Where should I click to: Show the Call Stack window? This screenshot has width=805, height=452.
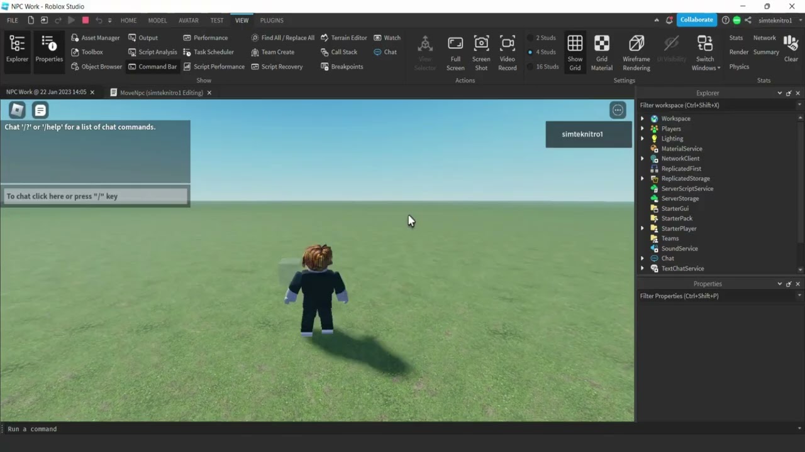[338, 52]
